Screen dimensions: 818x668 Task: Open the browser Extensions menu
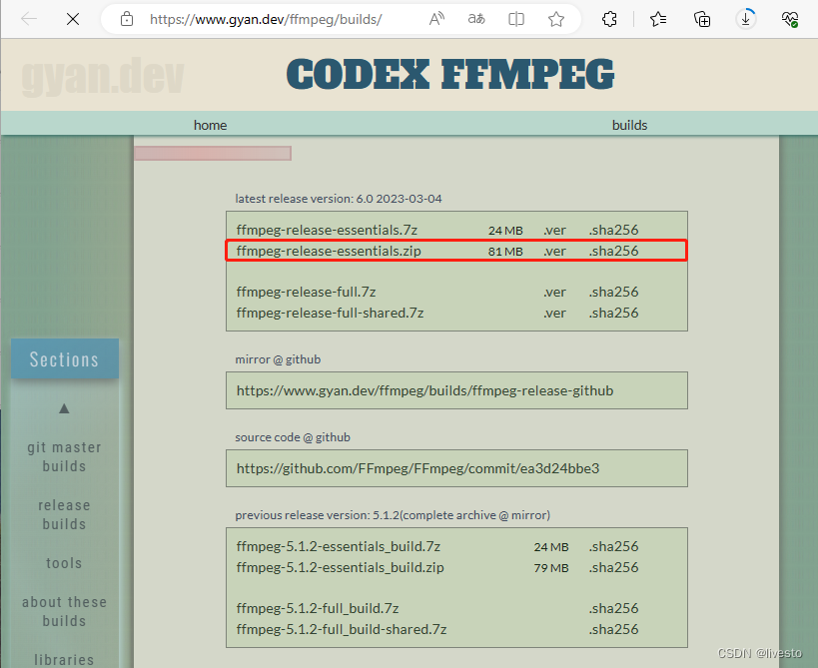tap(609, 19)
